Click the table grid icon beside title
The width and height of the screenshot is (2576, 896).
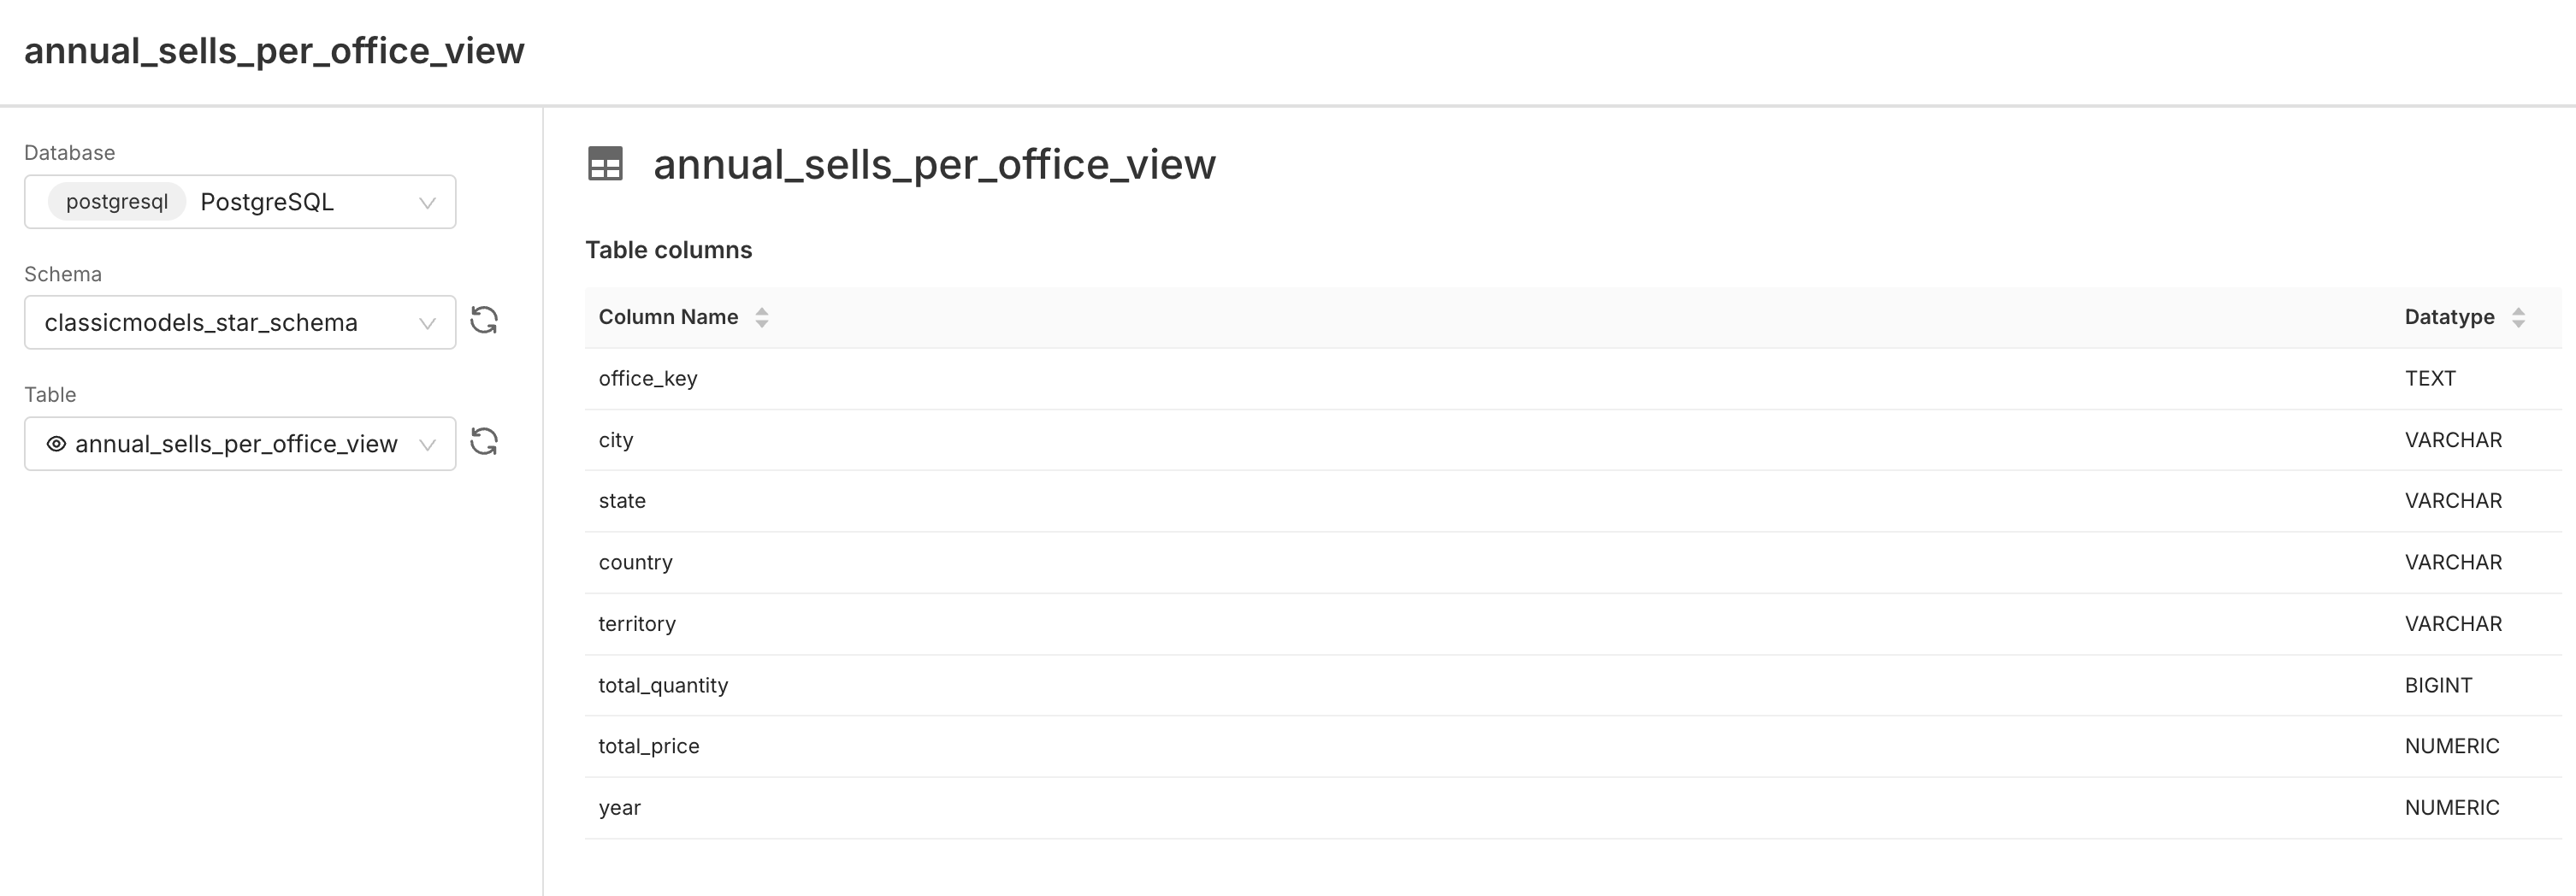(605, 164)
